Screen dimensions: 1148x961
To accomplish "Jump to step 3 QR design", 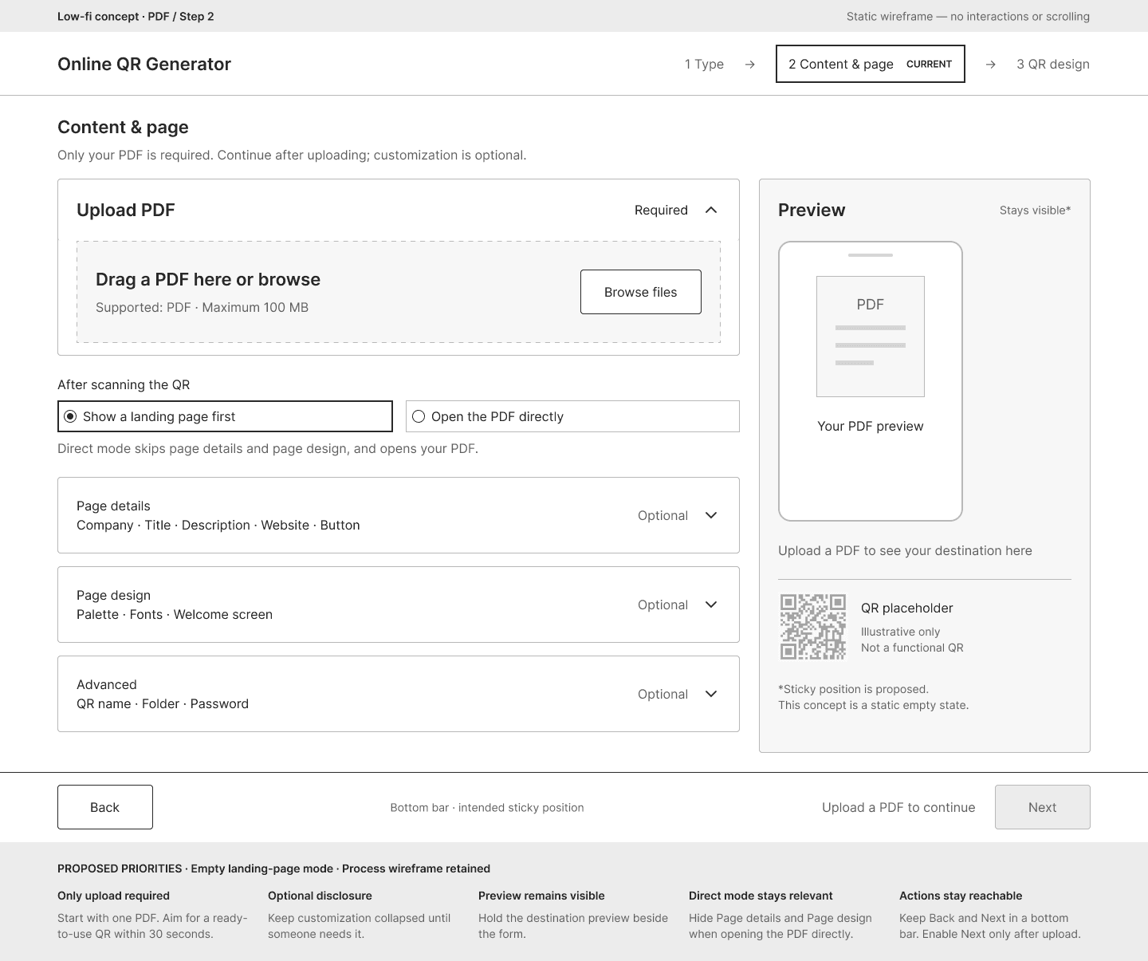I will (x=1053, y=64).
